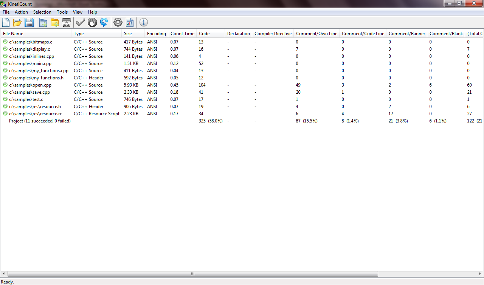Open settings via the gear icon
The image size is (484, 285).
click(x=118, y=23)
